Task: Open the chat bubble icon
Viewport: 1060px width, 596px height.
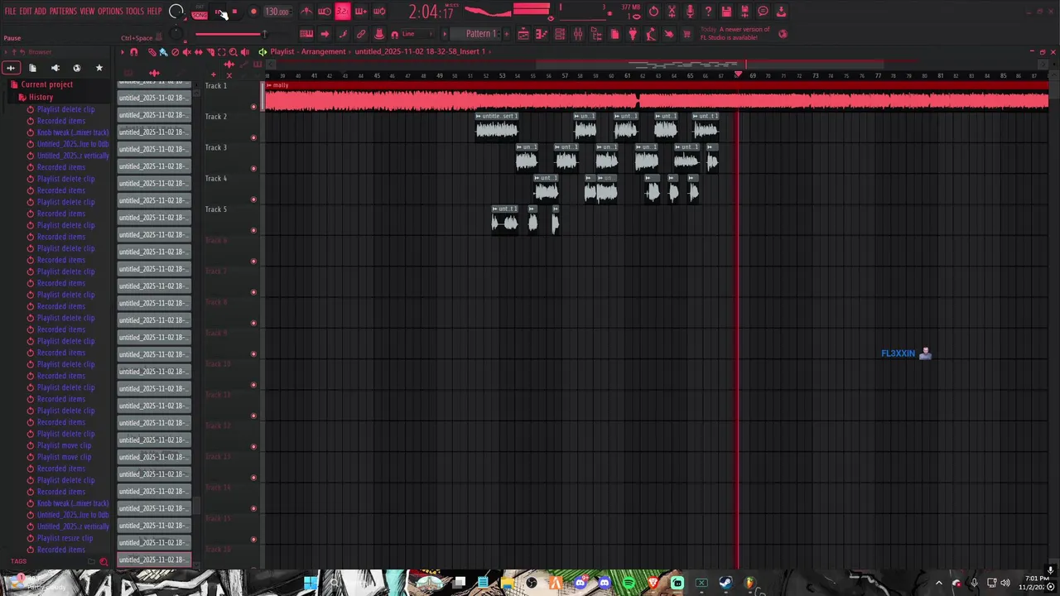Action: 763,12
